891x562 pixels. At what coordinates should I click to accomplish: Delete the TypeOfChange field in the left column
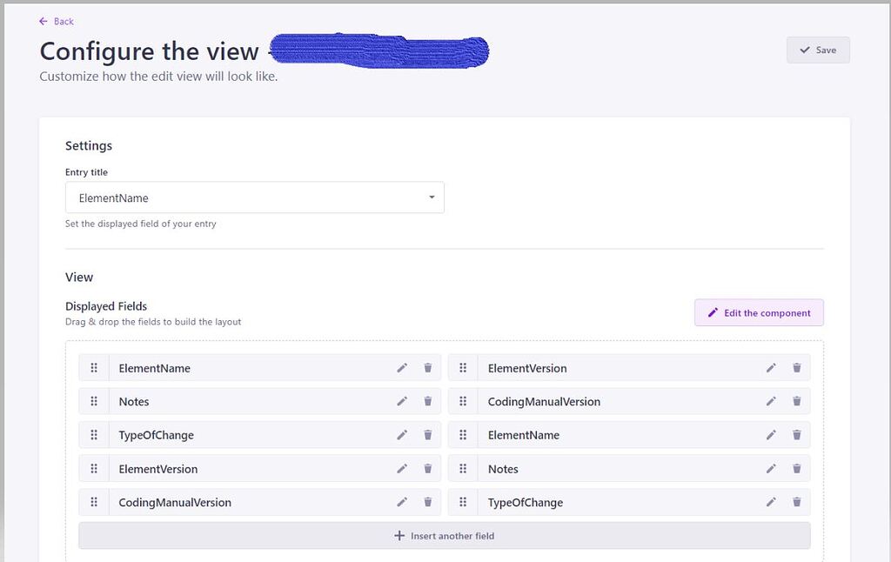pyautogui.click(x=427, y=435)
